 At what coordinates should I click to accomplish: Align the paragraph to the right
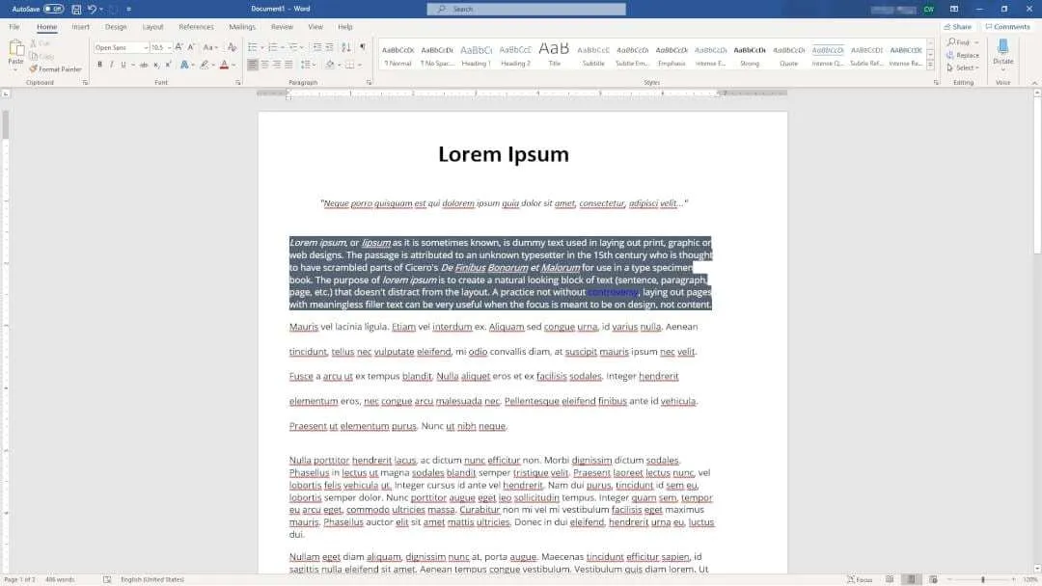(x=277, y=65)
